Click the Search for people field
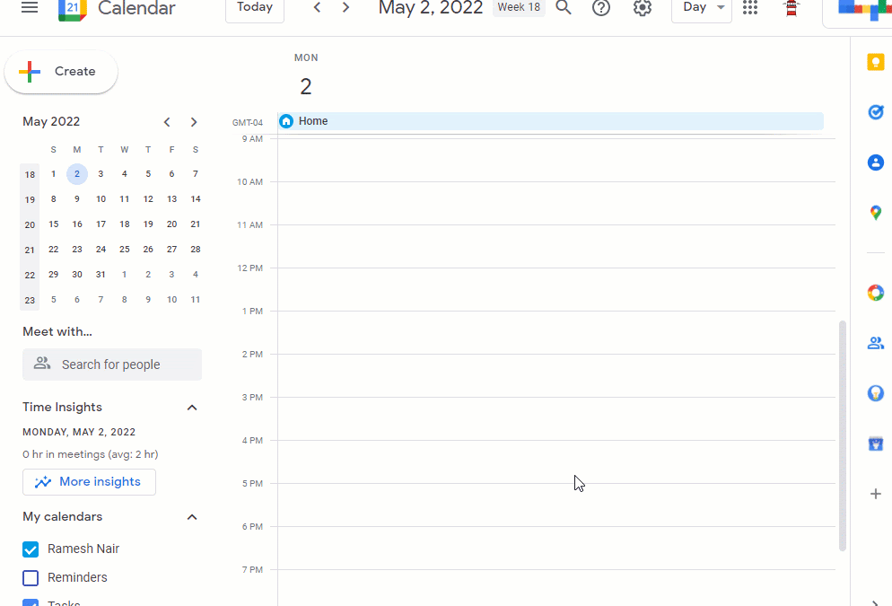 coord(112,364)
